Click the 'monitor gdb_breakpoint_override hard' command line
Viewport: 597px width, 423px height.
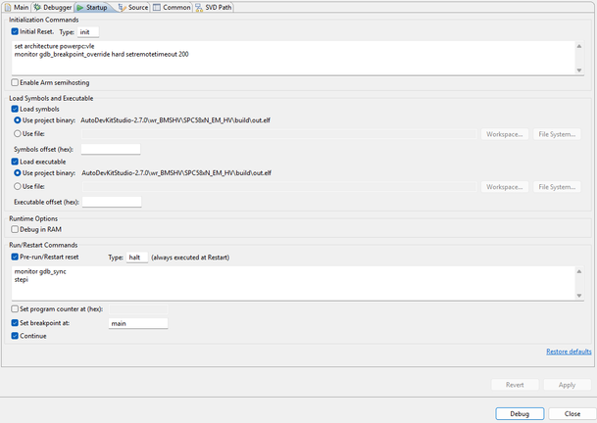click(102, 55)
